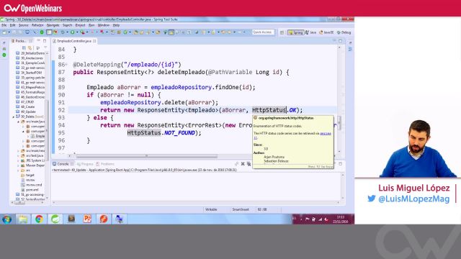Click the green Run toolbar button
Image resolution: width=461 pixels, height=259 pixels.
(72, 32)
